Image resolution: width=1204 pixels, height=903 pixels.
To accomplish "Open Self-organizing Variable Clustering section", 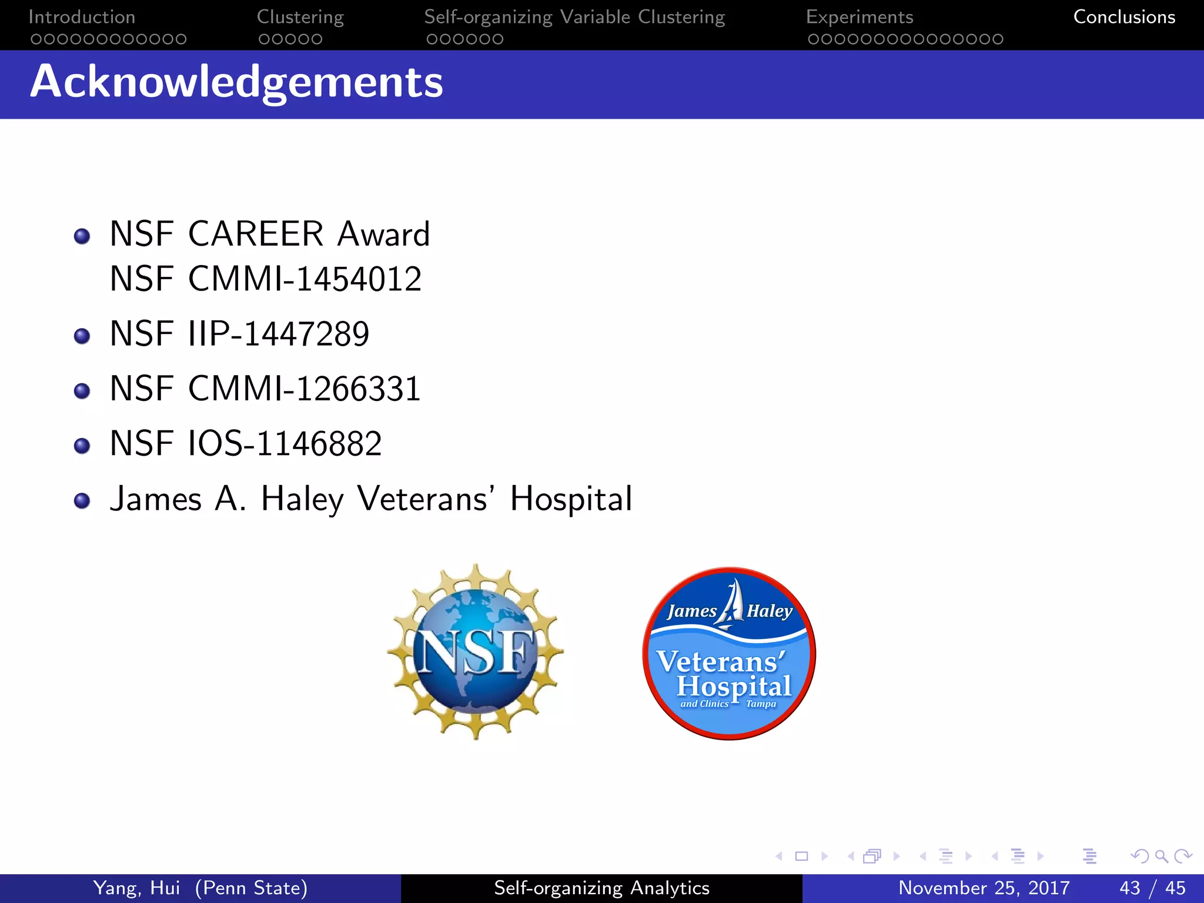I will click(x=574, y=17).
